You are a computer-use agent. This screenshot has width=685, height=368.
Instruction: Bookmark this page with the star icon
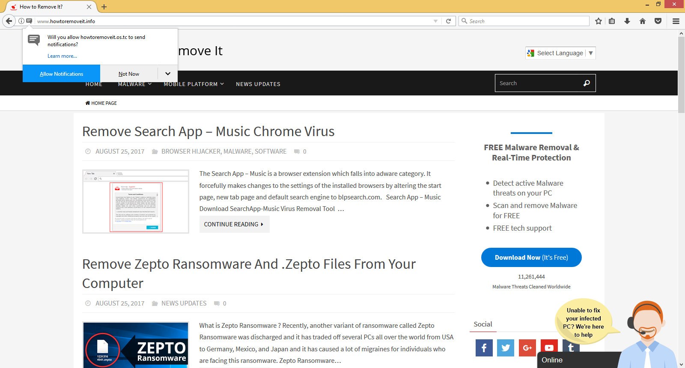[x=599, y=21]
